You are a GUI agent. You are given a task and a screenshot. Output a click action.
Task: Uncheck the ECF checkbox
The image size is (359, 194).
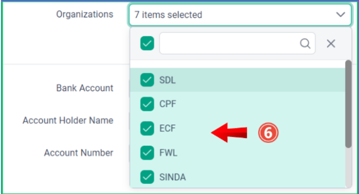coord(147,128)
